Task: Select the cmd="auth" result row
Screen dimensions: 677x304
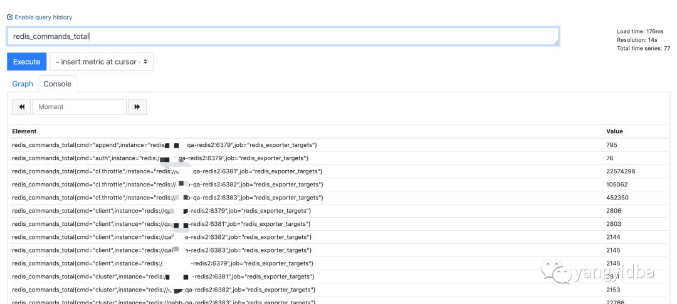Action: click(x=160, y=158)
